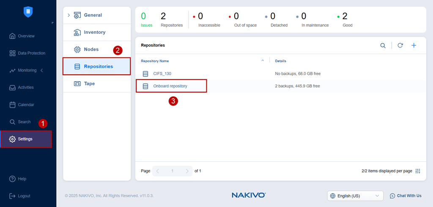Click the Search magnifier in sidebar
The width and height of the screenshot is (433, 207).
point(12,122)
